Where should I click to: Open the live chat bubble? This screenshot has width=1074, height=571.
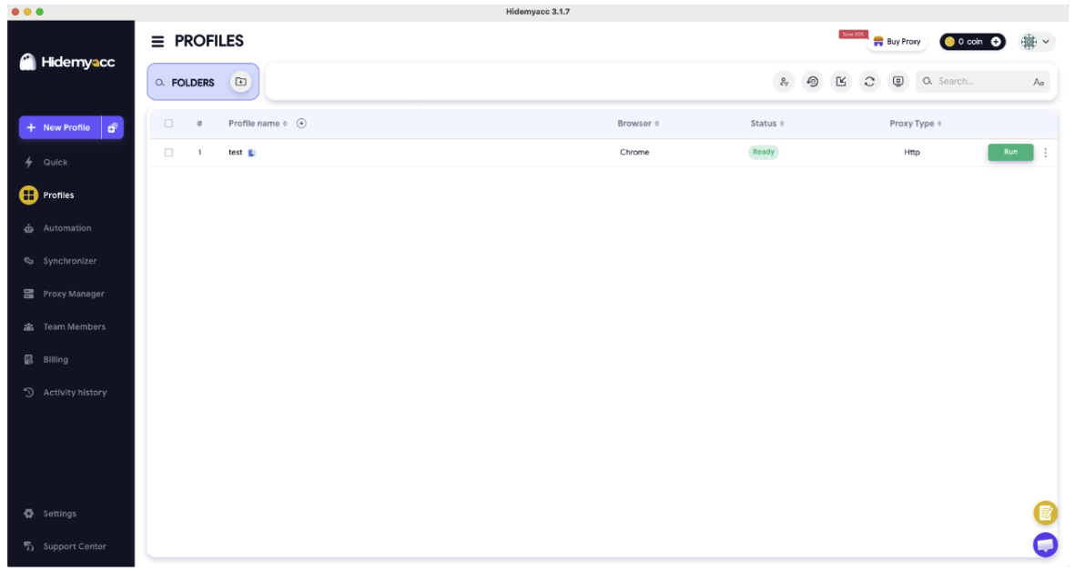pos(1045,545)
